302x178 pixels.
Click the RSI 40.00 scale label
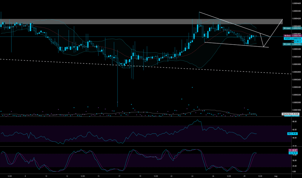point(295,138)
